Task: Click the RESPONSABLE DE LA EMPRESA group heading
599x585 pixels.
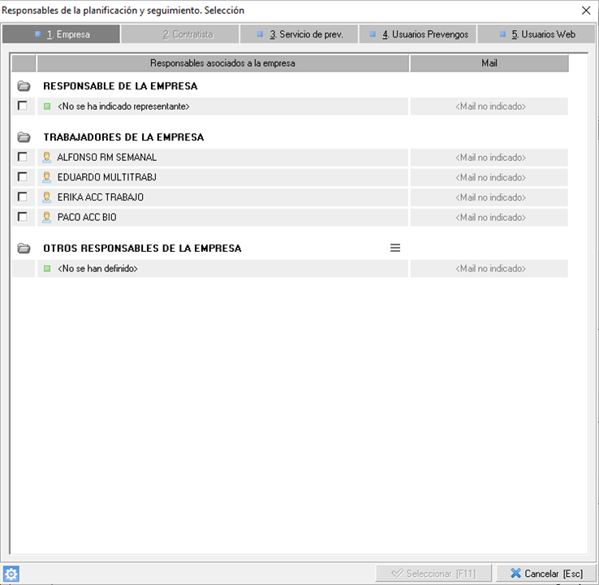Action: [x=120, y=86]
